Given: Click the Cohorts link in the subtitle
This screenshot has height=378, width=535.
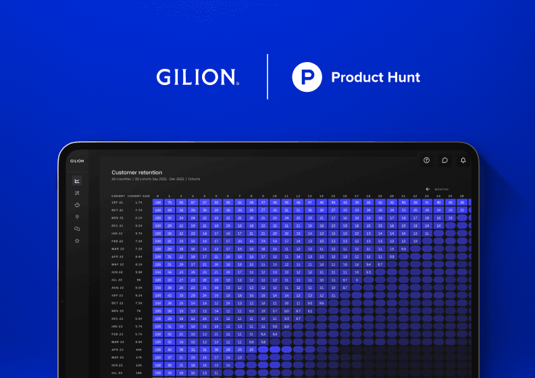Looking at the screenshot, I should pyautogui.click(x=194, y=179).
